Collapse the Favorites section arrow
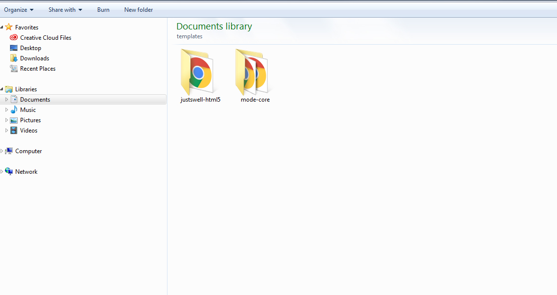Viewport: 557px width, 295px height. (x=2, y=27)
